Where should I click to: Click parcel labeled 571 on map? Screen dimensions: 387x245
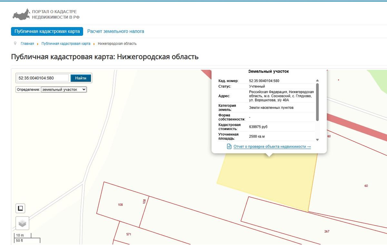tap(129, 234)
